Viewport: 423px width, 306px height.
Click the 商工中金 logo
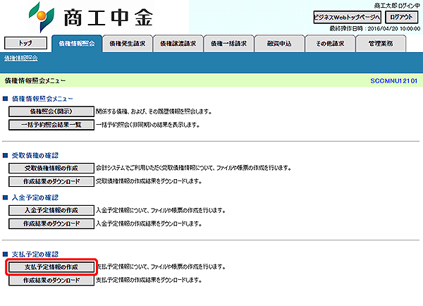(x=91, y=17)
